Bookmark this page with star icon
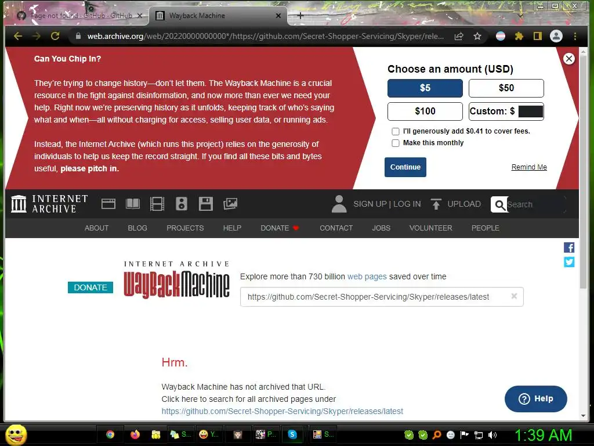Viewport: 594px width, 446px height. [477, 36]
